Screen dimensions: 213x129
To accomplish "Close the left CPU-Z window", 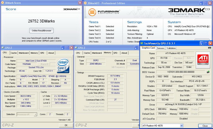I will 72,48.
